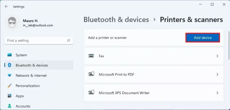
Task: Click the search magnifier icon
Action: [x=68, y=40]
